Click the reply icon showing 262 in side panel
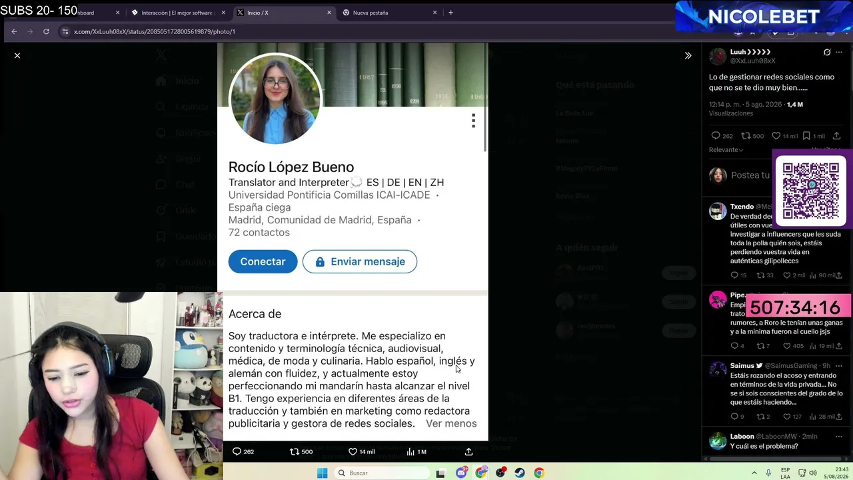Screen dimensions: 853x480 pyautogui.click(x=716, y=136)
